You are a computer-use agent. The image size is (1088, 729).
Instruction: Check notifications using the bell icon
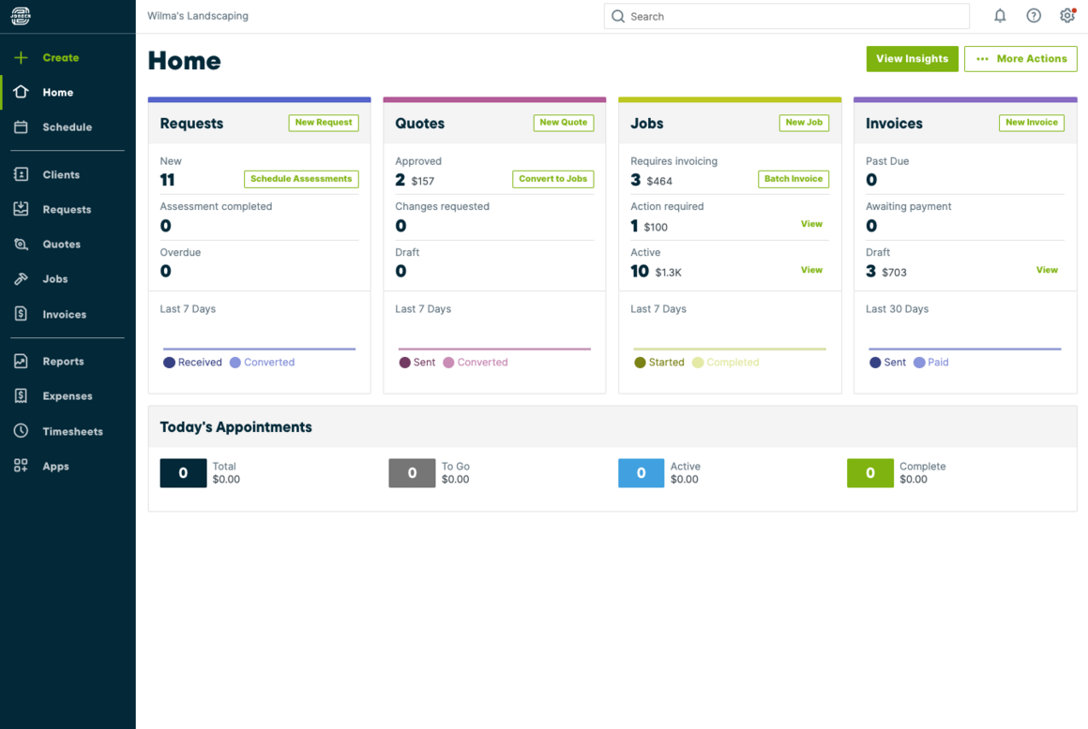(1000, 16)
